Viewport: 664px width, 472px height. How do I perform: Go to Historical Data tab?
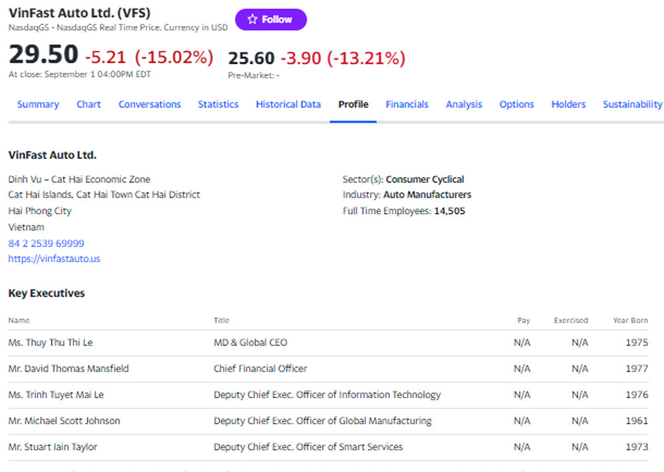(288, 104)
